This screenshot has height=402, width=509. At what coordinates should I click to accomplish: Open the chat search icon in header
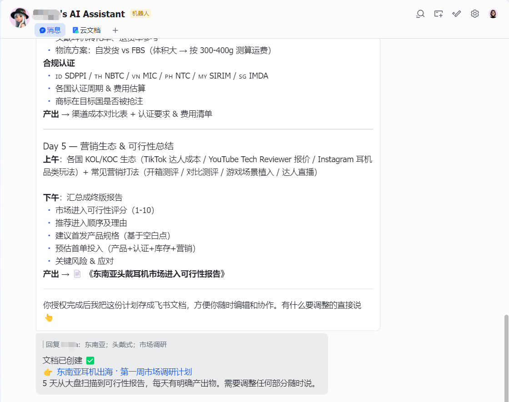[420, 14]
